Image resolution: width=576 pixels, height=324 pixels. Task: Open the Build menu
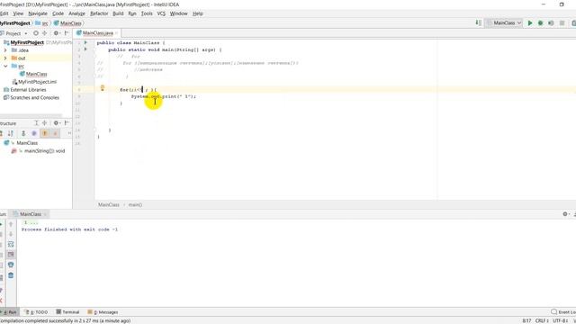pyautogui.click(x=118, y=13)
